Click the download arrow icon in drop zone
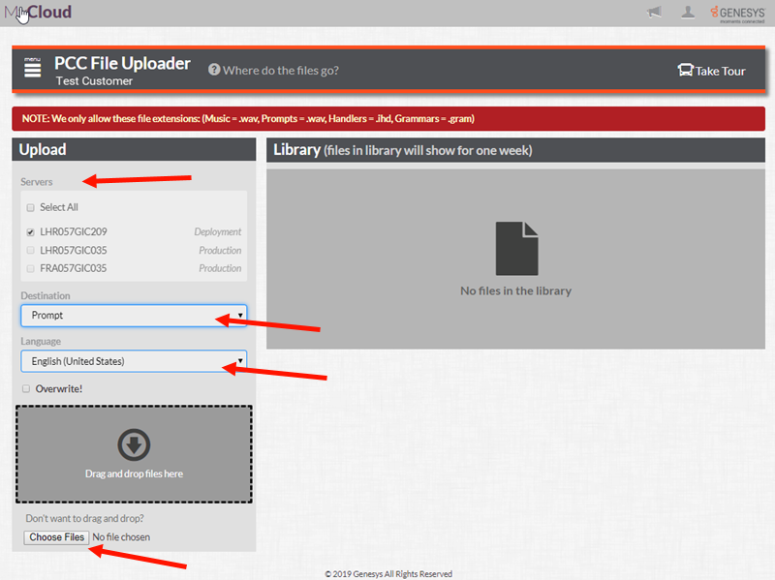This screenshot has width=775, height=580. click(x=134, y=444)
